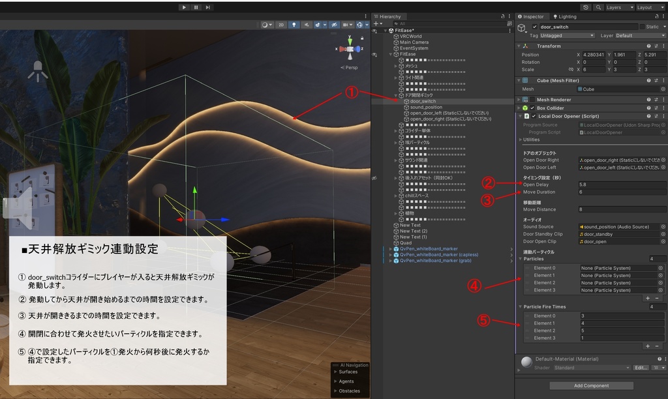668x399 pixels.
Task: Open the draw mode shading dropdown
Action: point(267,25)
